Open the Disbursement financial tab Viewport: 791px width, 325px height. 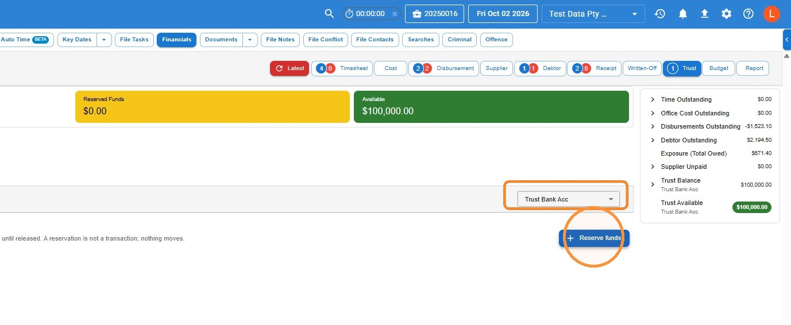click(443, 68)
